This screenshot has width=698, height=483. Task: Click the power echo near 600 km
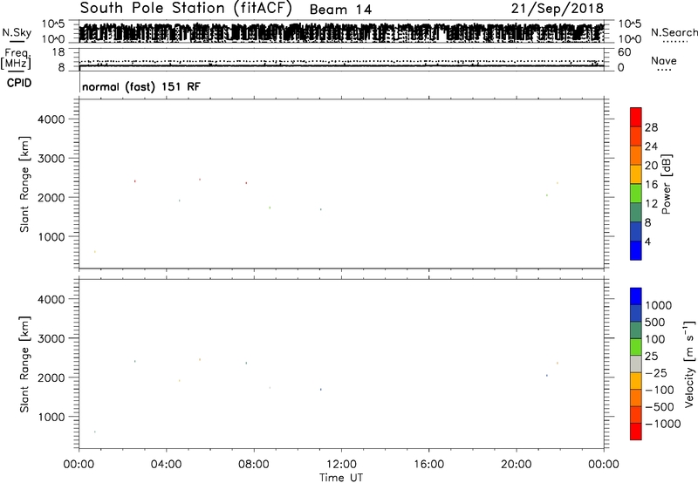tap(95, 252)
